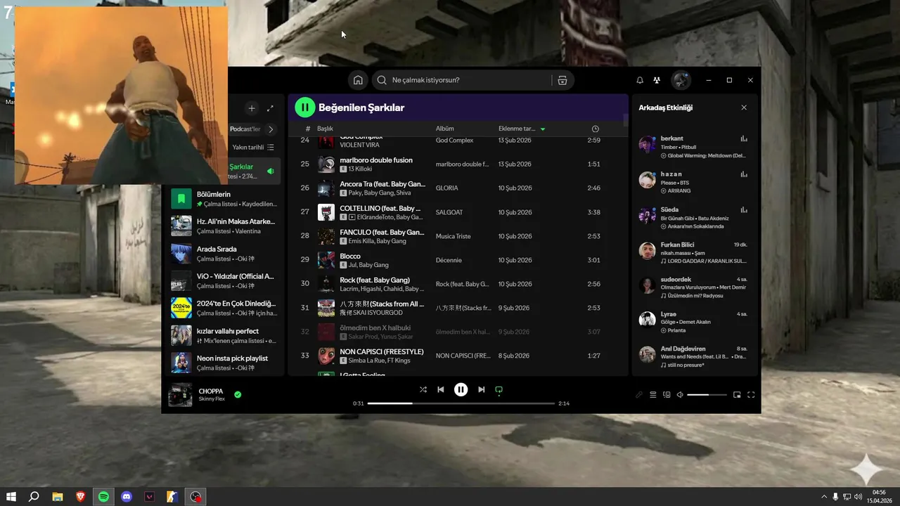The image size is (900, 506).
Task: Select the 'marlboro double fusion' track
Action: (376, 160)
